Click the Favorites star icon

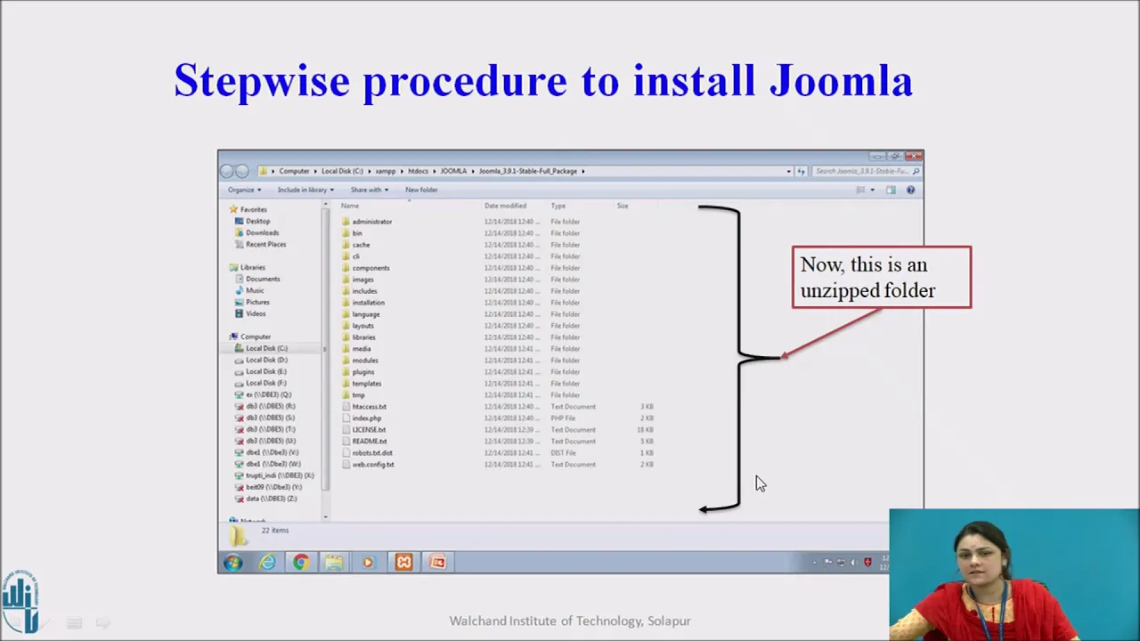click(x=233, y=209)
